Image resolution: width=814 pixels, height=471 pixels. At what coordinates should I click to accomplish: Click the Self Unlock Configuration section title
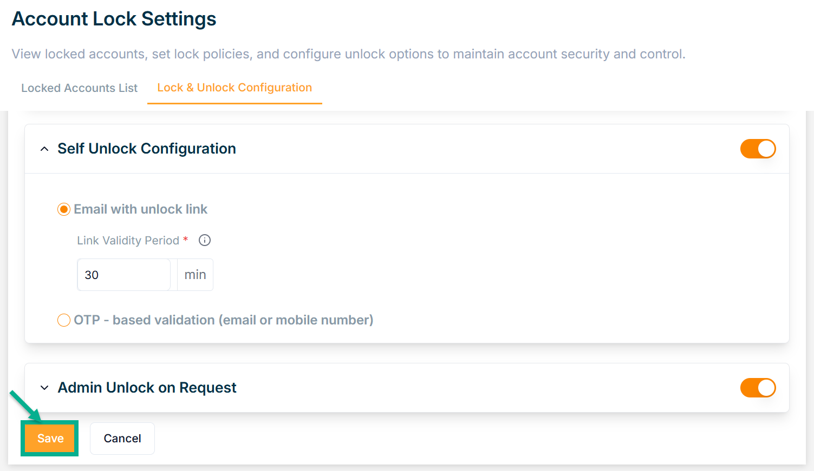(x=147, y=149)
